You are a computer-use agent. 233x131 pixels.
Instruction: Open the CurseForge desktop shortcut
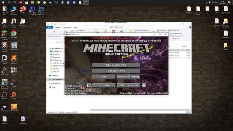[x=4, y=108]
